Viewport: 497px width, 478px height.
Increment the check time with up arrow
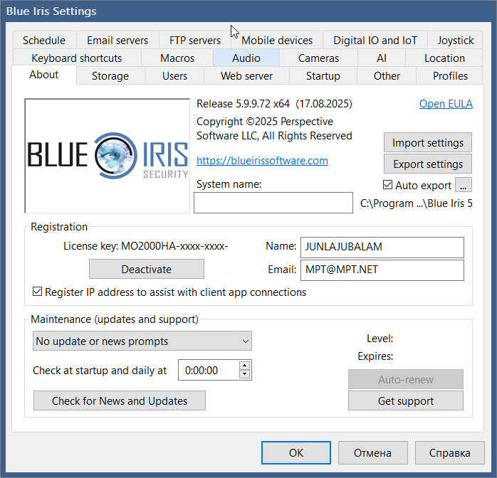pyautogui.click(x=245, y=366)
